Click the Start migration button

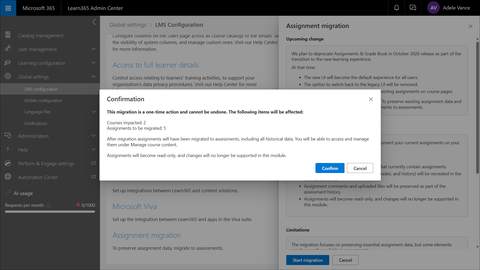tap(307, 260)
